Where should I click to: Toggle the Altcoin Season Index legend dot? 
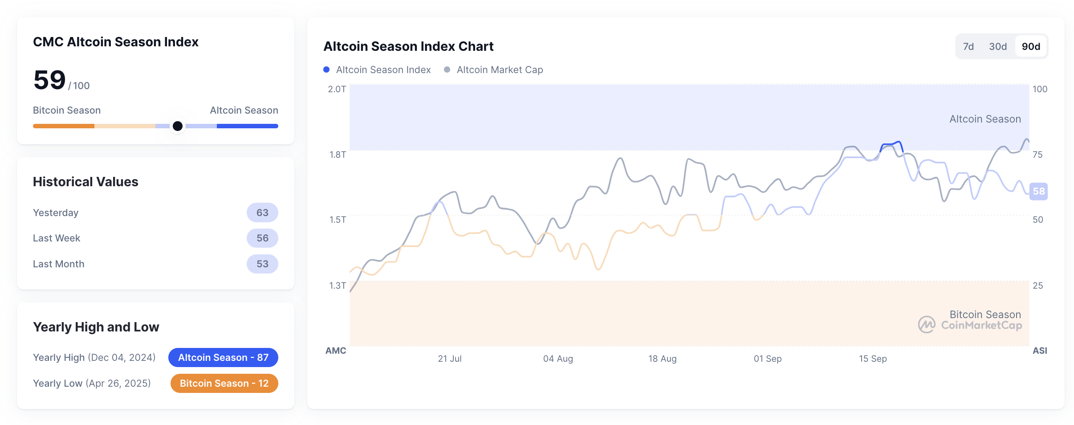pyautogui.click(x=326, y=69)
